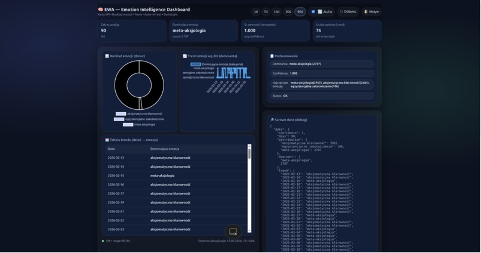Image resolution: width=481 pixels, height=253 pixels.
Task: Click the Dominująca emocja column header
Action: [165, 149]
